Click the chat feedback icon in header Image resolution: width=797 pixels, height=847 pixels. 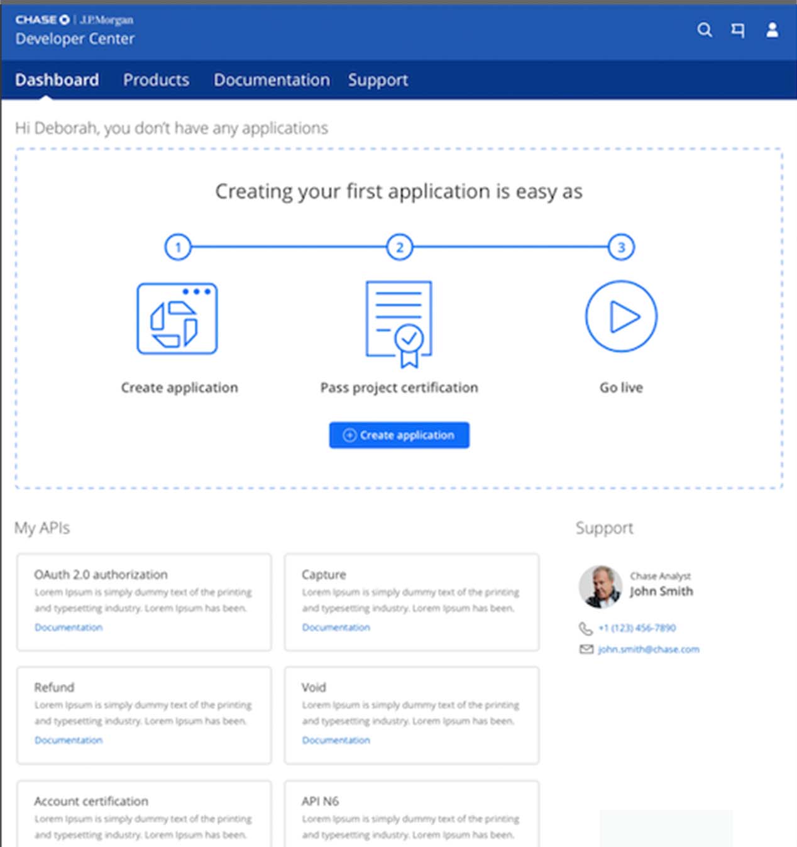(x=738, y=30)
